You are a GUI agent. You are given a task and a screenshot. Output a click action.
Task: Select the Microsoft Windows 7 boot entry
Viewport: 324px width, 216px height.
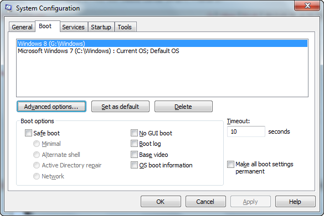click(x=162, y=51)
